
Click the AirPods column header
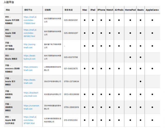pos(119,10)
